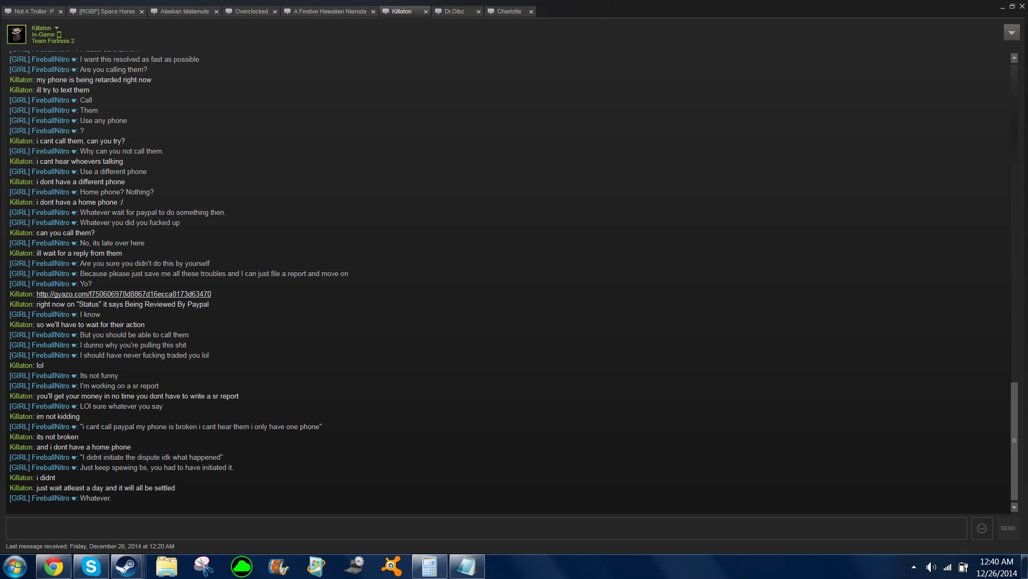Open the Calculator taskbar icon
The height and width of the screenshot is (579, 1028).
click(429, 567)
